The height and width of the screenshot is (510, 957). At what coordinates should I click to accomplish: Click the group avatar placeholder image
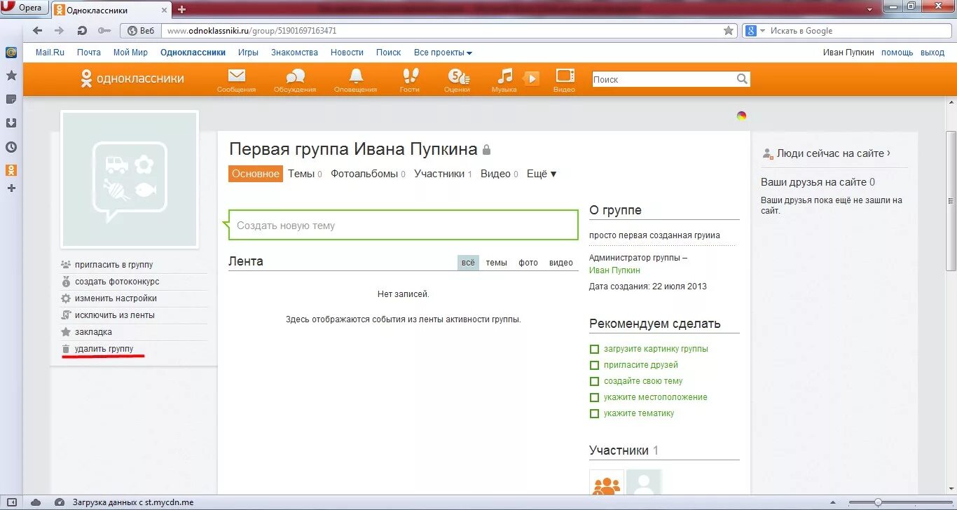pyautogui.click(x=130, y=179)
